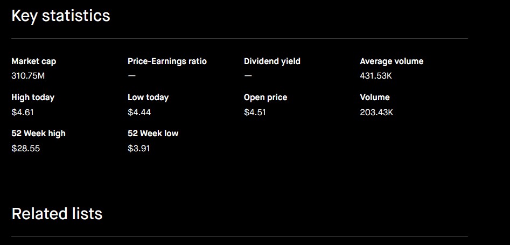The width and height of the screenshot is (510, 245).
Task: Click the 203.43K volume value
Action: click(x=376, y=112)
